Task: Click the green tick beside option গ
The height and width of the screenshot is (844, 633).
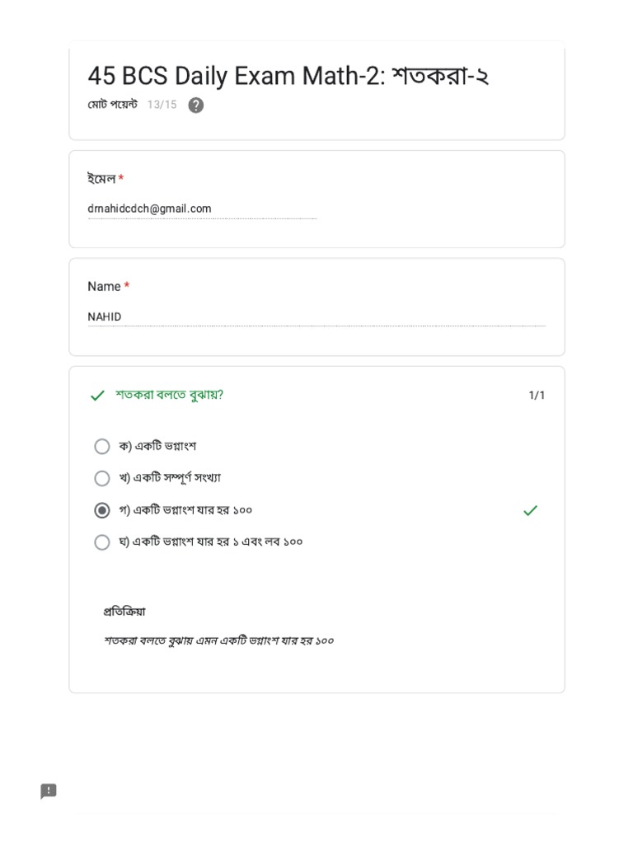Action: pos(530,511)
